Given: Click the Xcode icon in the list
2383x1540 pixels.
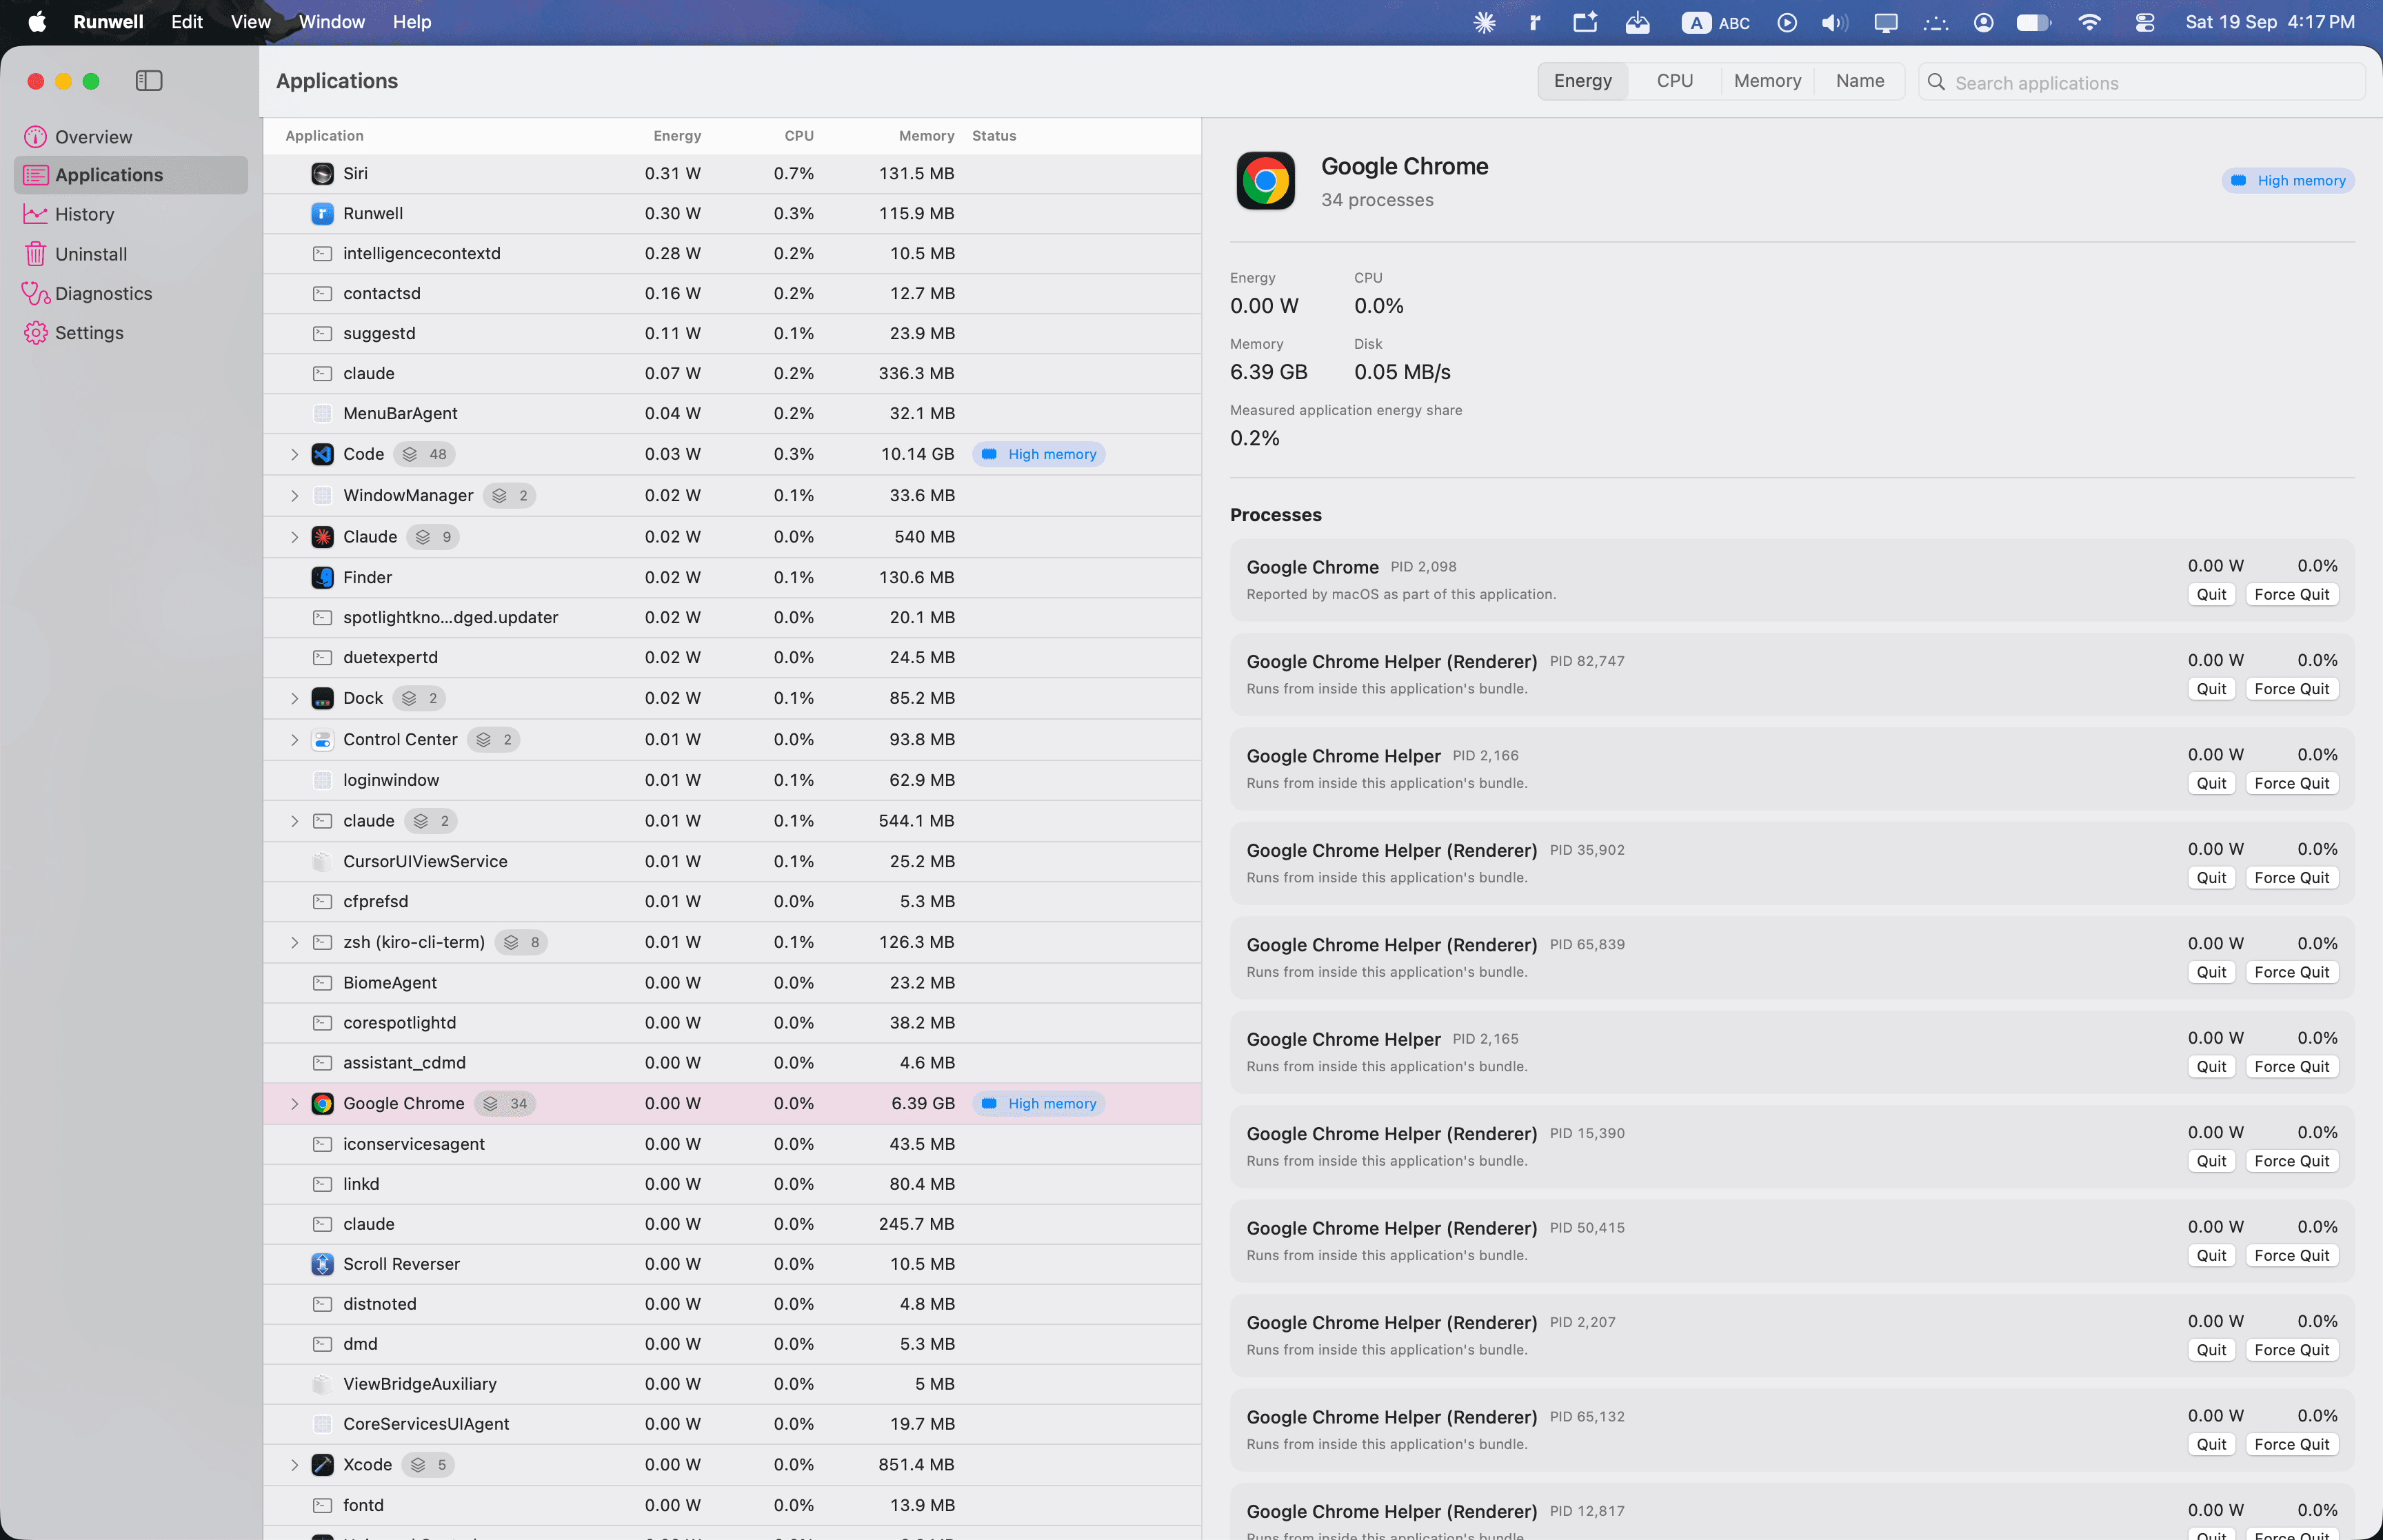Looking at the screenshot, I should point(322,1465).
